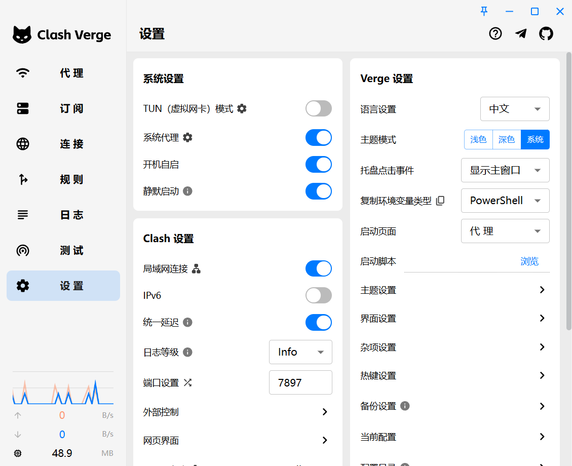The image size is (572, 466).
Task: Enable the IPv6 toggle
Action: (x=318, y=295)
